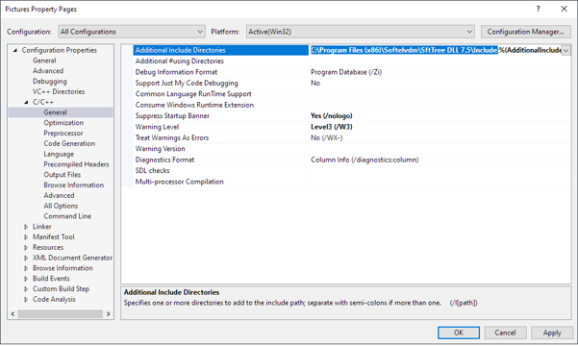Select SDL checks property
The width and height of the screenshot is (578, 346).
click(x=152, y=171)
